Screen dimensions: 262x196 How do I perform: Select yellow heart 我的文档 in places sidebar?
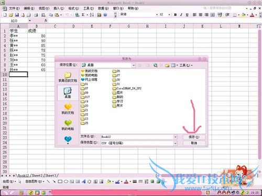(x=68, y=109)
